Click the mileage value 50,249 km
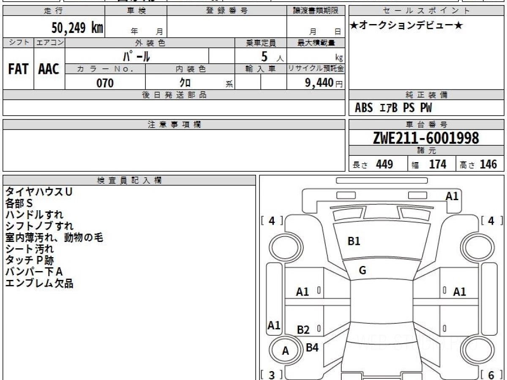Screen dimensions: 507x380 click(77, 28)
